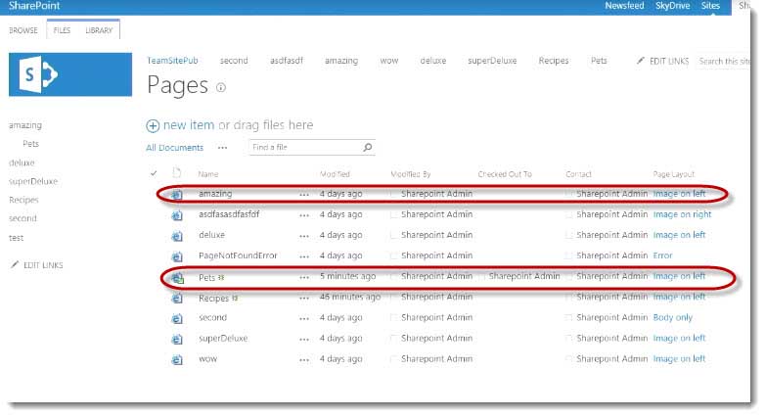Click the checked-out Pets page icon
This screenshot has width=765, height=417.
click(x=177, y=277)
